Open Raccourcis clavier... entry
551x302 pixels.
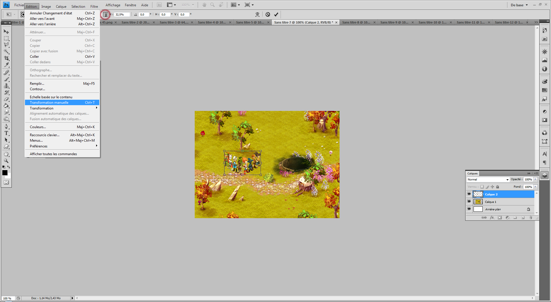(x=62, y=135)
